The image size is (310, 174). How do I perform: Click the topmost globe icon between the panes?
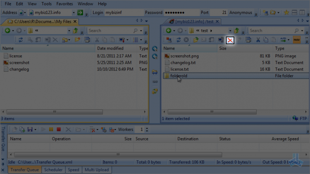click(x=155, y=49)
